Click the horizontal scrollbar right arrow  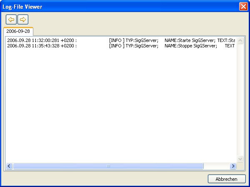233,166
